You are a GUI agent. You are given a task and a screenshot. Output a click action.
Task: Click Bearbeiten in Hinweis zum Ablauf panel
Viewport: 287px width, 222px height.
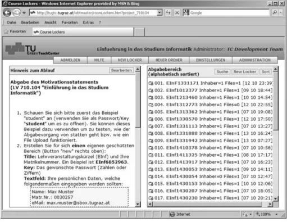pos(121,70)
